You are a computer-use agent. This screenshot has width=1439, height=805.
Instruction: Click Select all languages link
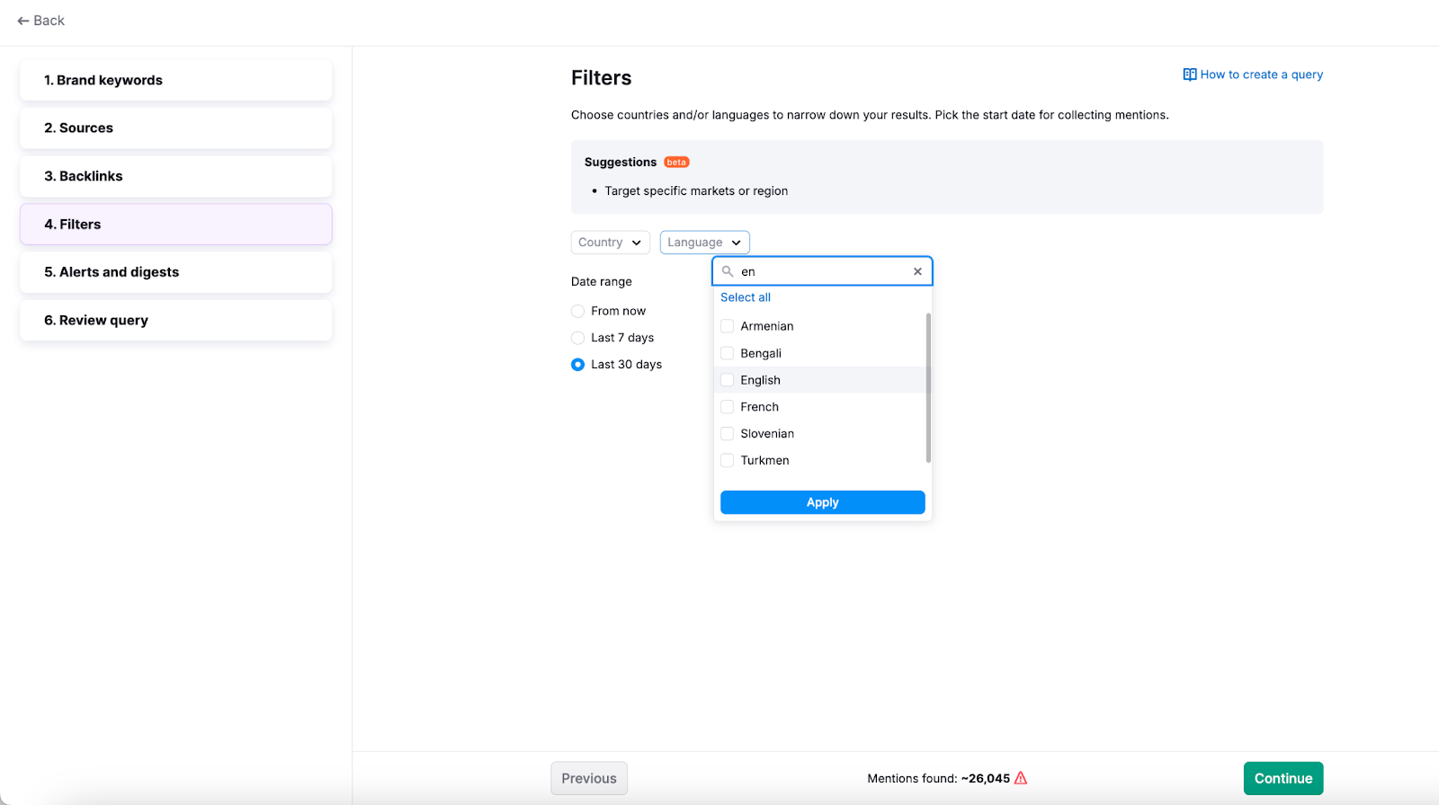(745, 297)
